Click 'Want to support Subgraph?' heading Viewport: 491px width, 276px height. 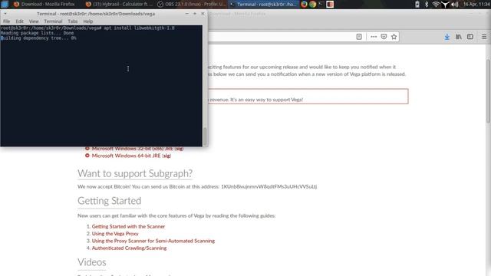135,173
